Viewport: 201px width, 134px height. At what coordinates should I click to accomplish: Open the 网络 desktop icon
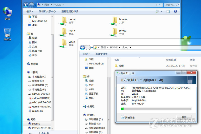pos(8,14)
